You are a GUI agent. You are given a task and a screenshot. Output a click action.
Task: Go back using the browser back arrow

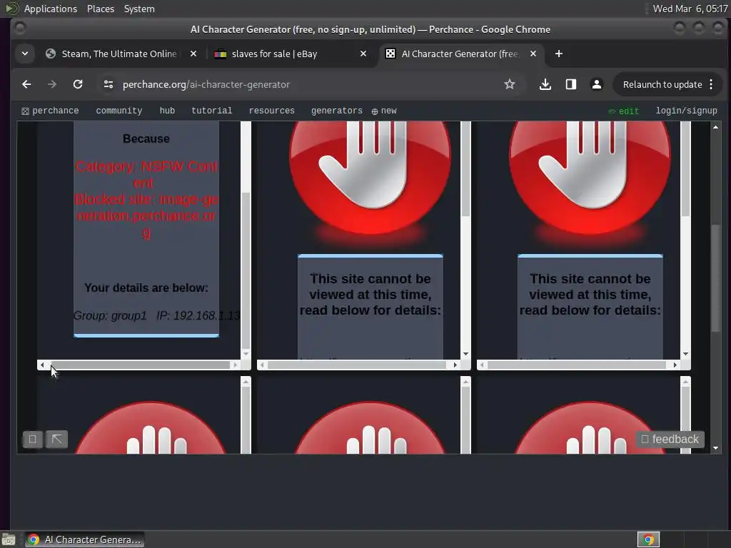(x=26, y=84)
